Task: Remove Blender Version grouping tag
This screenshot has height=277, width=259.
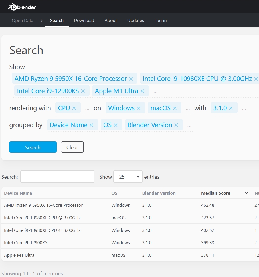Action: [176, 125]
